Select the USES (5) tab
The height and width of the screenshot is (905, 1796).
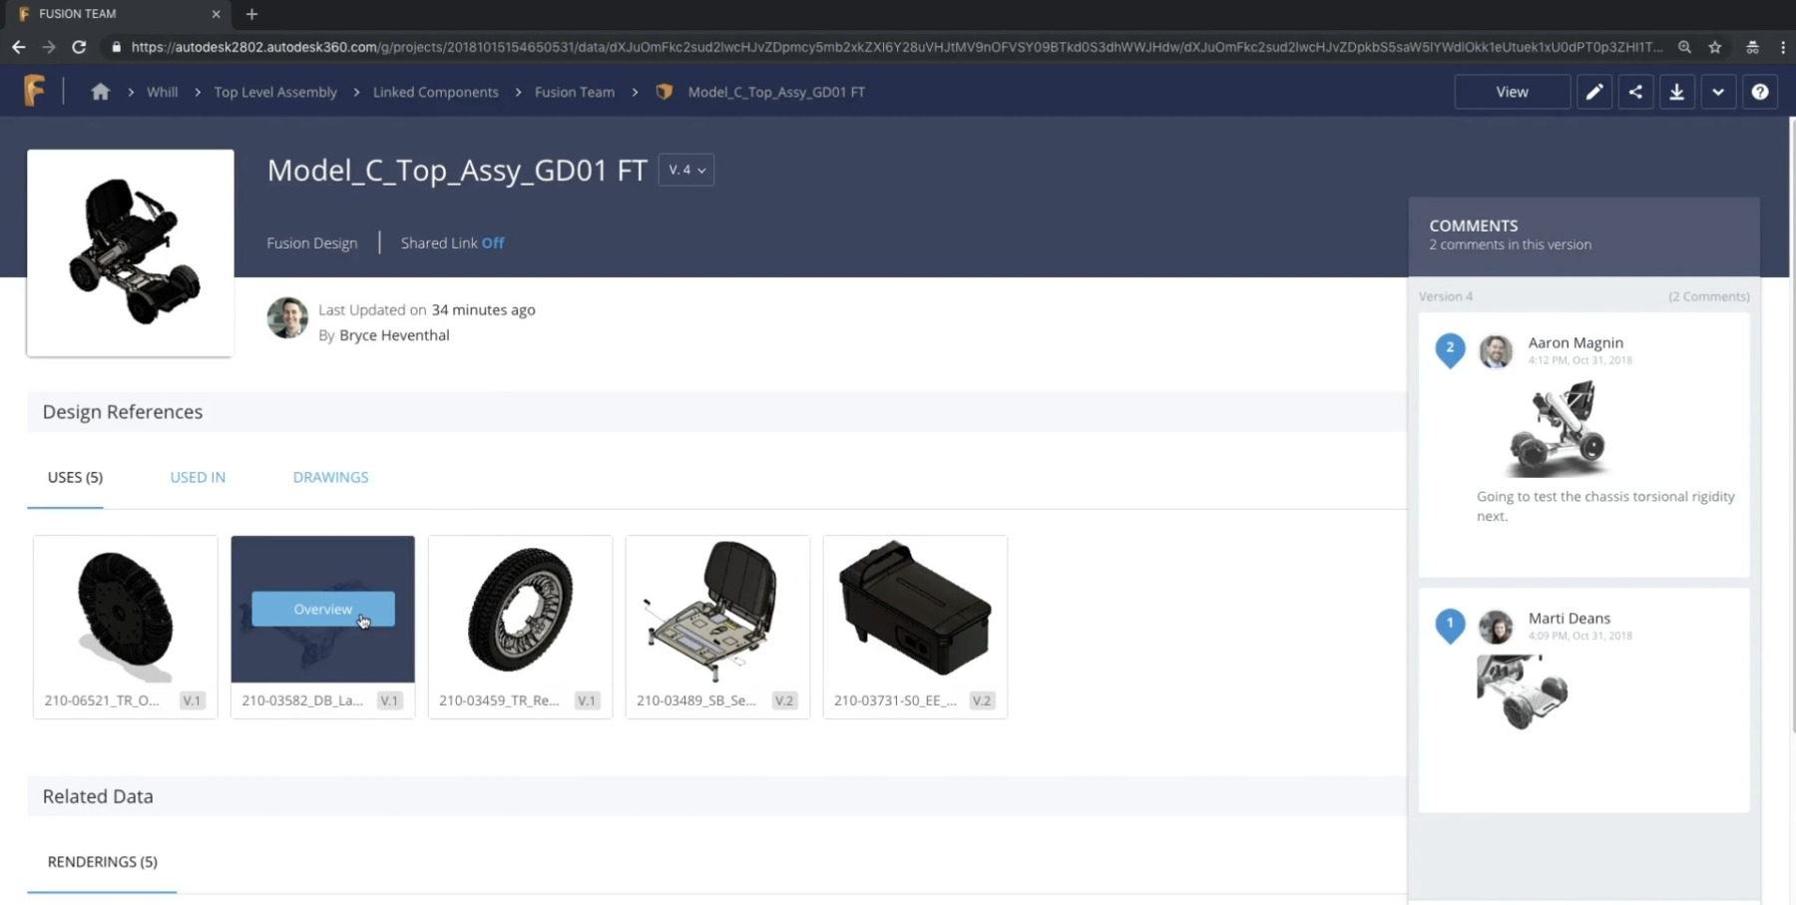pyautogui.click(x=75, y=477)
